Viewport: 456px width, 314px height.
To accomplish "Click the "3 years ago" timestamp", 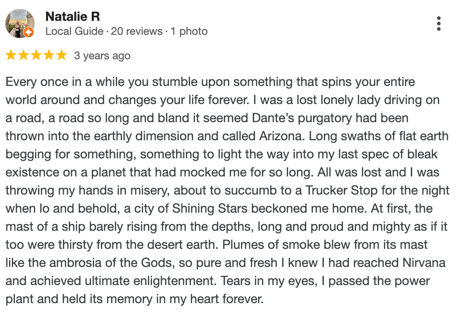I will tap(102, 56).
